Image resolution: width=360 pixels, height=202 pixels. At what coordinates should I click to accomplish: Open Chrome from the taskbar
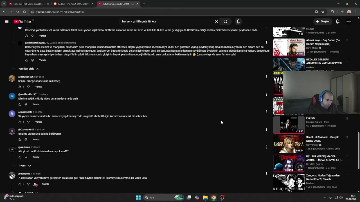(213, 198)
